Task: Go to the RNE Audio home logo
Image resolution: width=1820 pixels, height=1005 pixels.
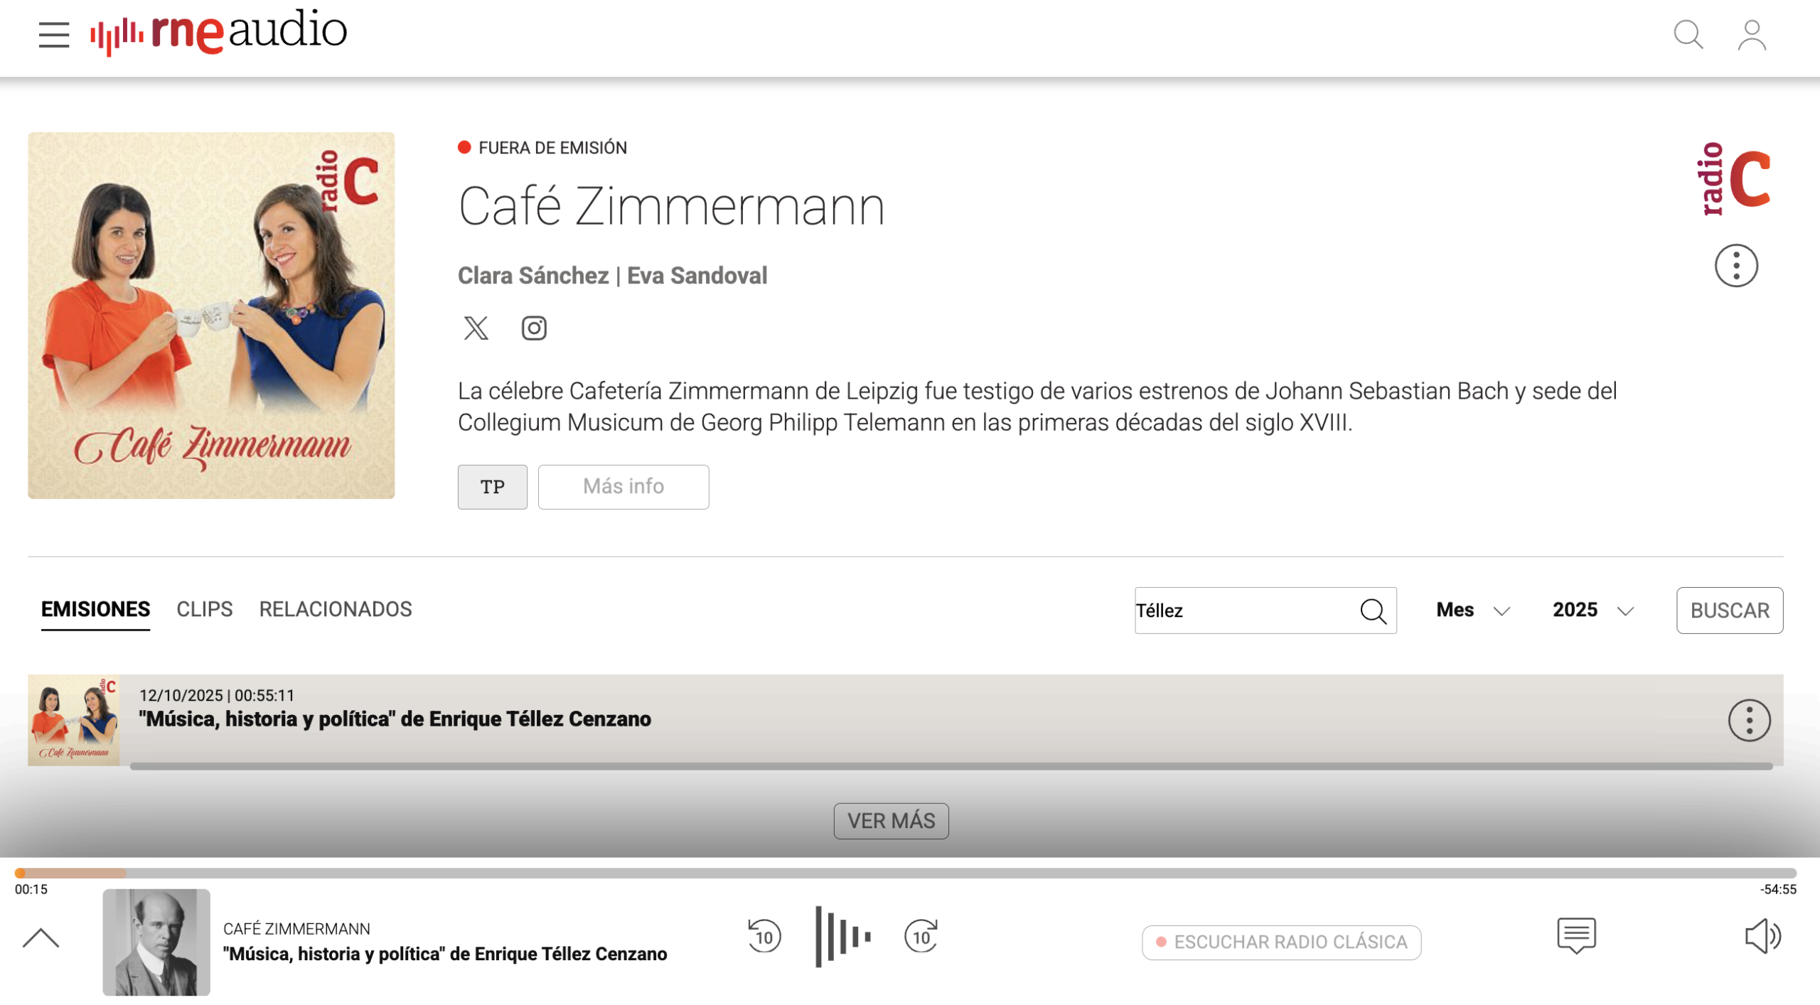Action: click(x=218, y=32)
